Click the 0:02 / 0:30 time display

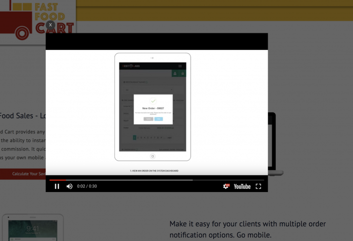(87, 186)
